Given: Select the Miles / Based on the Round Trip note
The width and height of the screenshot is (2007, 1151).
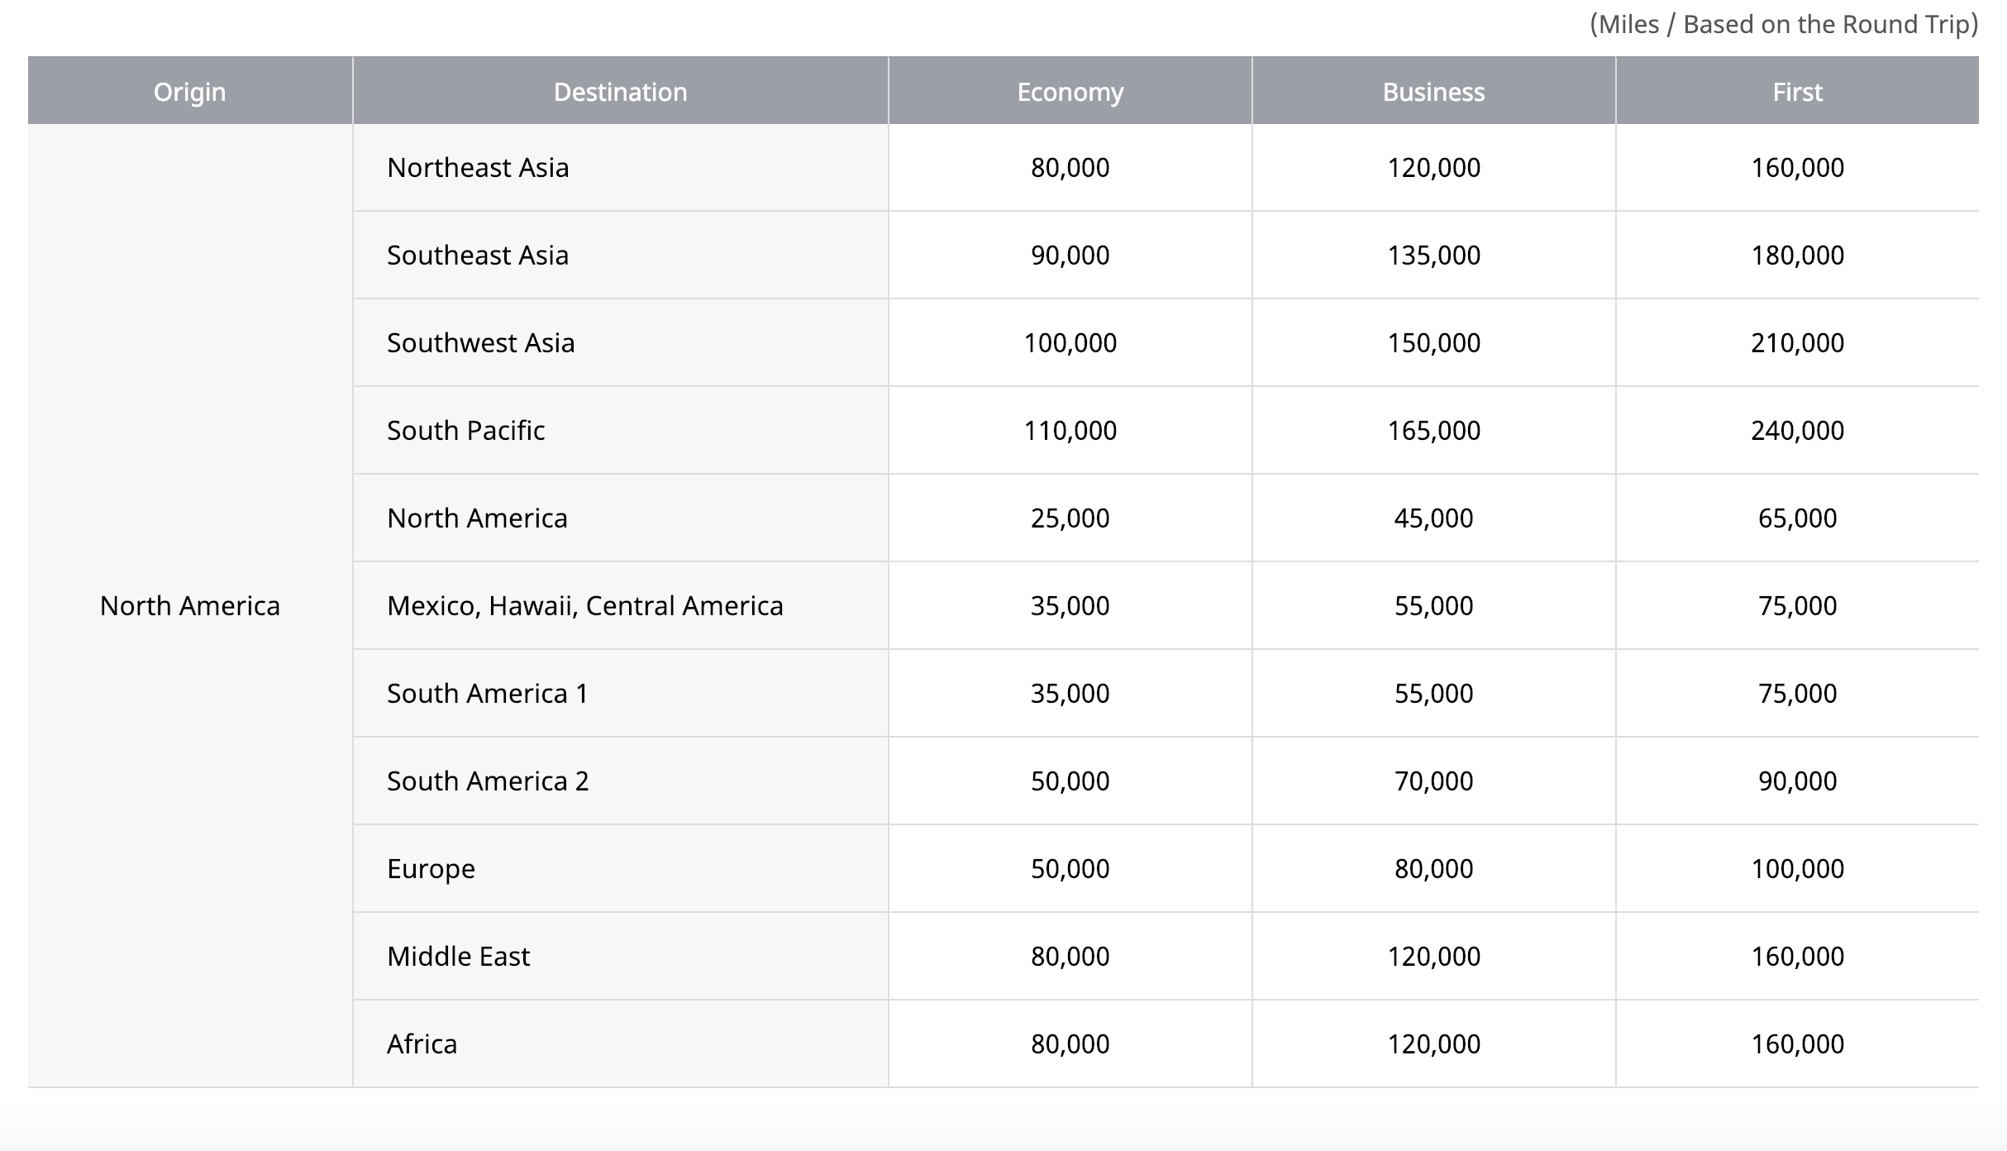Looking at the screenshot, I should 1784,25.
